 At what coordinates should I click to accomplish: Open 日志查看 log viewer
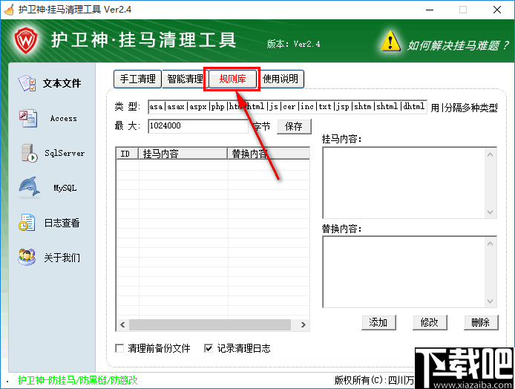click(x=62, y=223)
